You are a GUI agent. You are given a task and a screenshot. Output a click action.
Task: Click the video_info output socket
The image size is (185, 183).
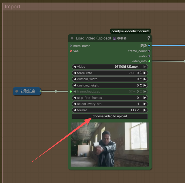[x=149, y=61]
